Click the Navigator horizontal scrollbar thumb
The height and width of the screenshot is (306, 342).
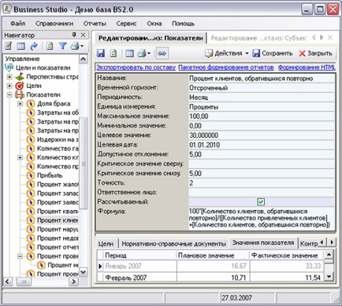click(x=24, y=281)
